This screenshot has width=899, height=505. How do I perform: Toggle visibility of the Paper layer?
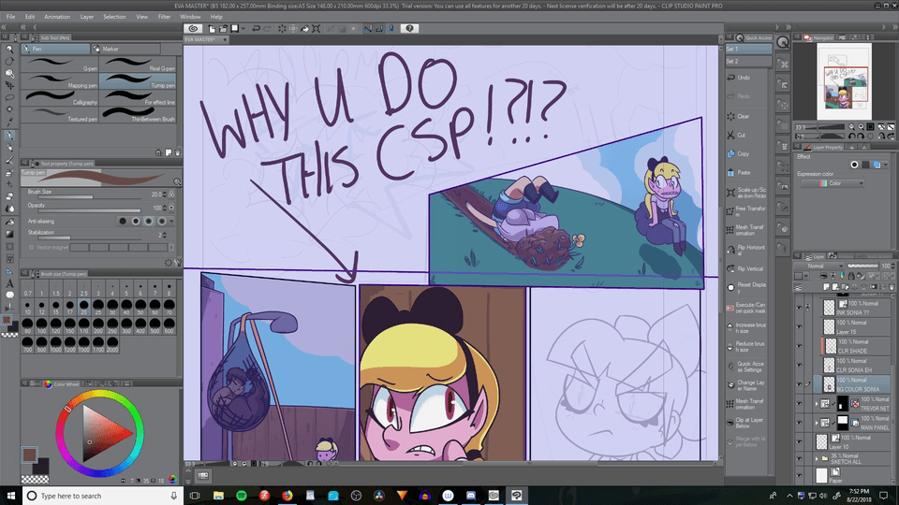[799, 475]
